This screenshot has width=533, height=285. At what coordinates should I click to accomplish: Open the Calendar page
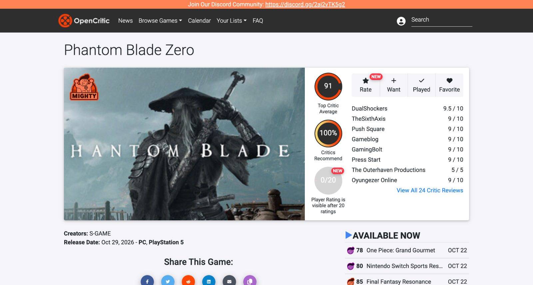coord(199,21)
